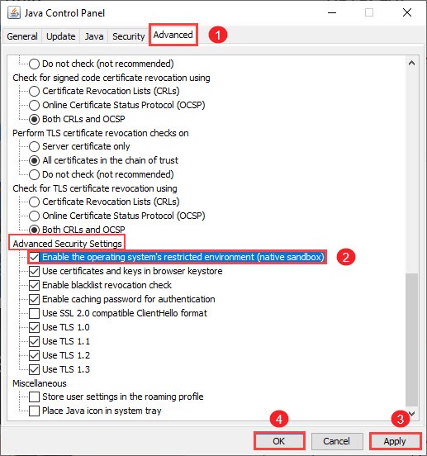Select CRLs for signed code revocation
The height and width of the screenshot is (456, 427).
click(35, 91)
